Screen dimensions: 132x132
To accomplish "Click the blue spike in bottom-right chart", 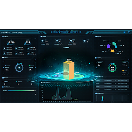I will 102,98.
